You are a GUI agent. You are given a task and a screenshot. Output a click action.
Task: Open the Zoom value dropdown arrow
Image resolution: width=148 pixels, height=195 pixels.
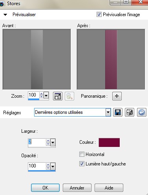(x=46, y=95)
